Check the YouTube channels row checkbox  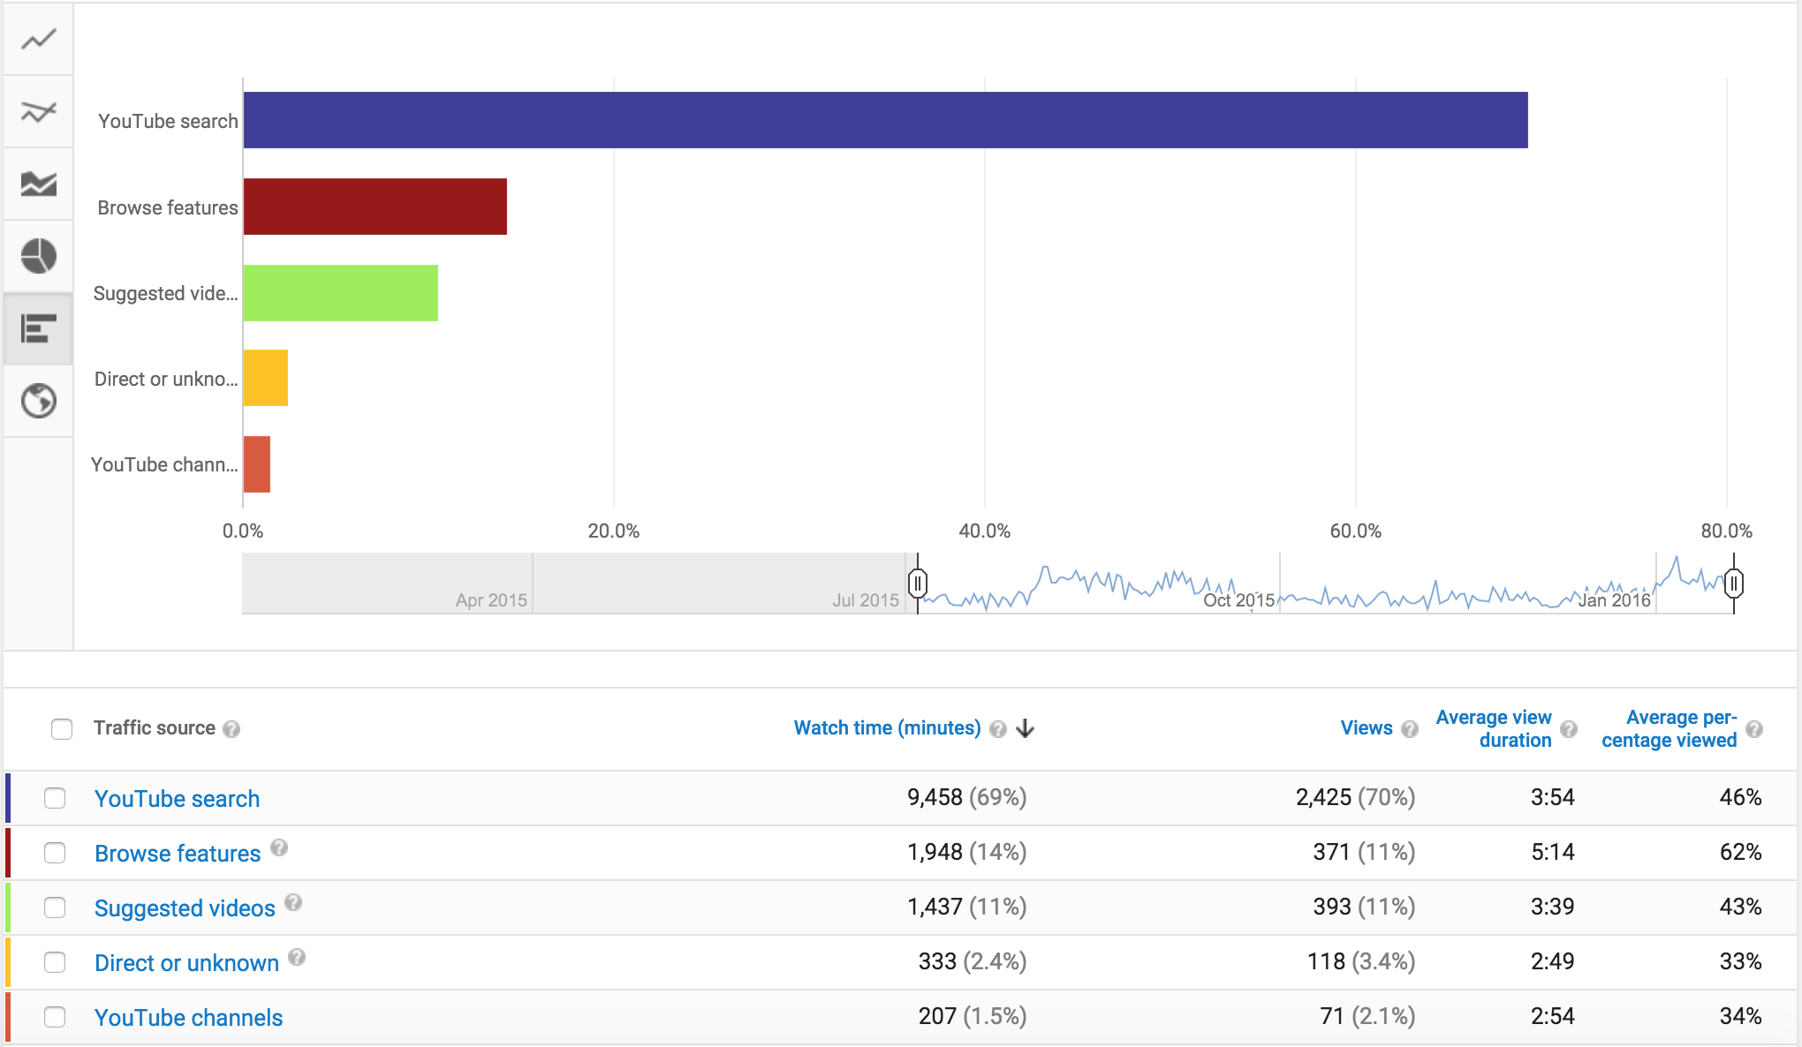[55, 1017]
